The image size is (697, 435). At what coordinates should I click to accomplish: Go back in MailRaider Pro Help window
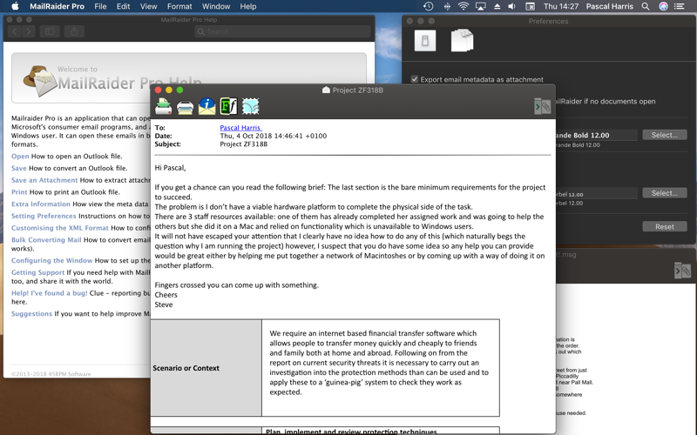tap(14, 31)
